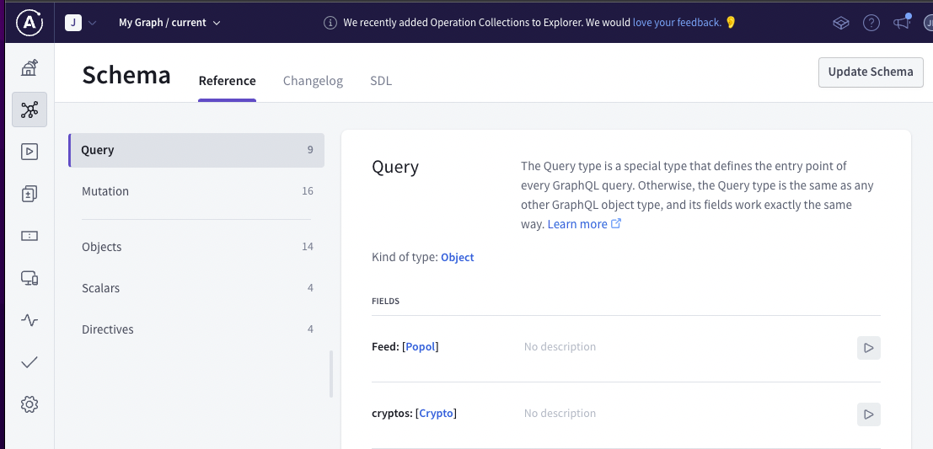The image size is (933, 449).
Task: Switch to the Reference tab
Action: (228, 81)
